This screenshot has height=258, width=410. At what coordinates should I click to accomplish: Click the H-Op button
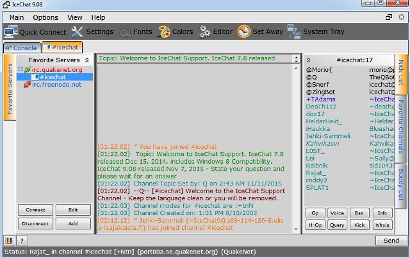click(x=315, y=225)
